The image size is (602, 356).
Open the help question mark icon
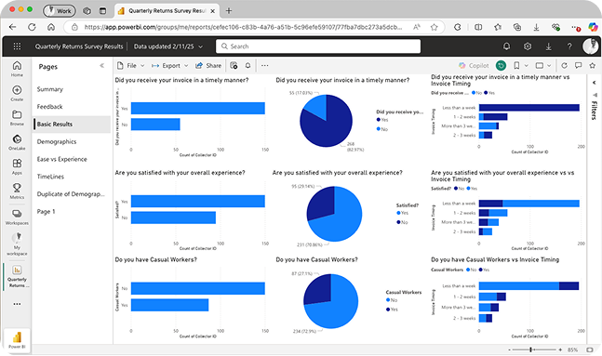click(569, 46)
